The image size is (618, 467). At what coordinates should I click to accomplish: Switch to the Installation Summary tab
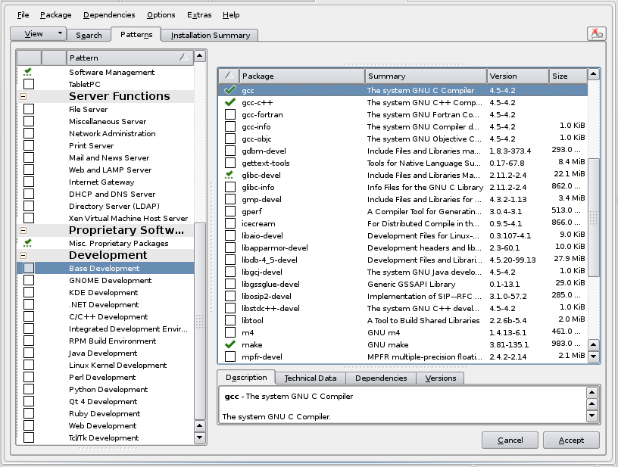(211, 35)
